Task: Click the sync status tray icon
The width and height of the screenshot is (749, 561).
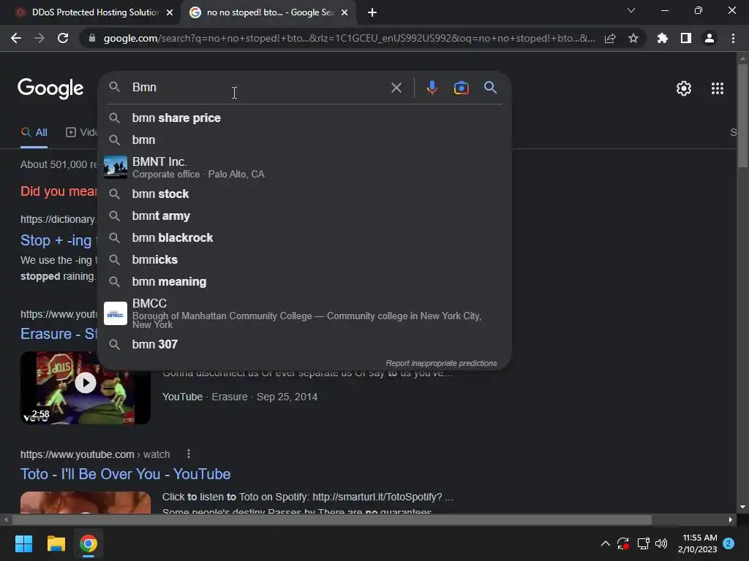Action: [x=623, y=543]
